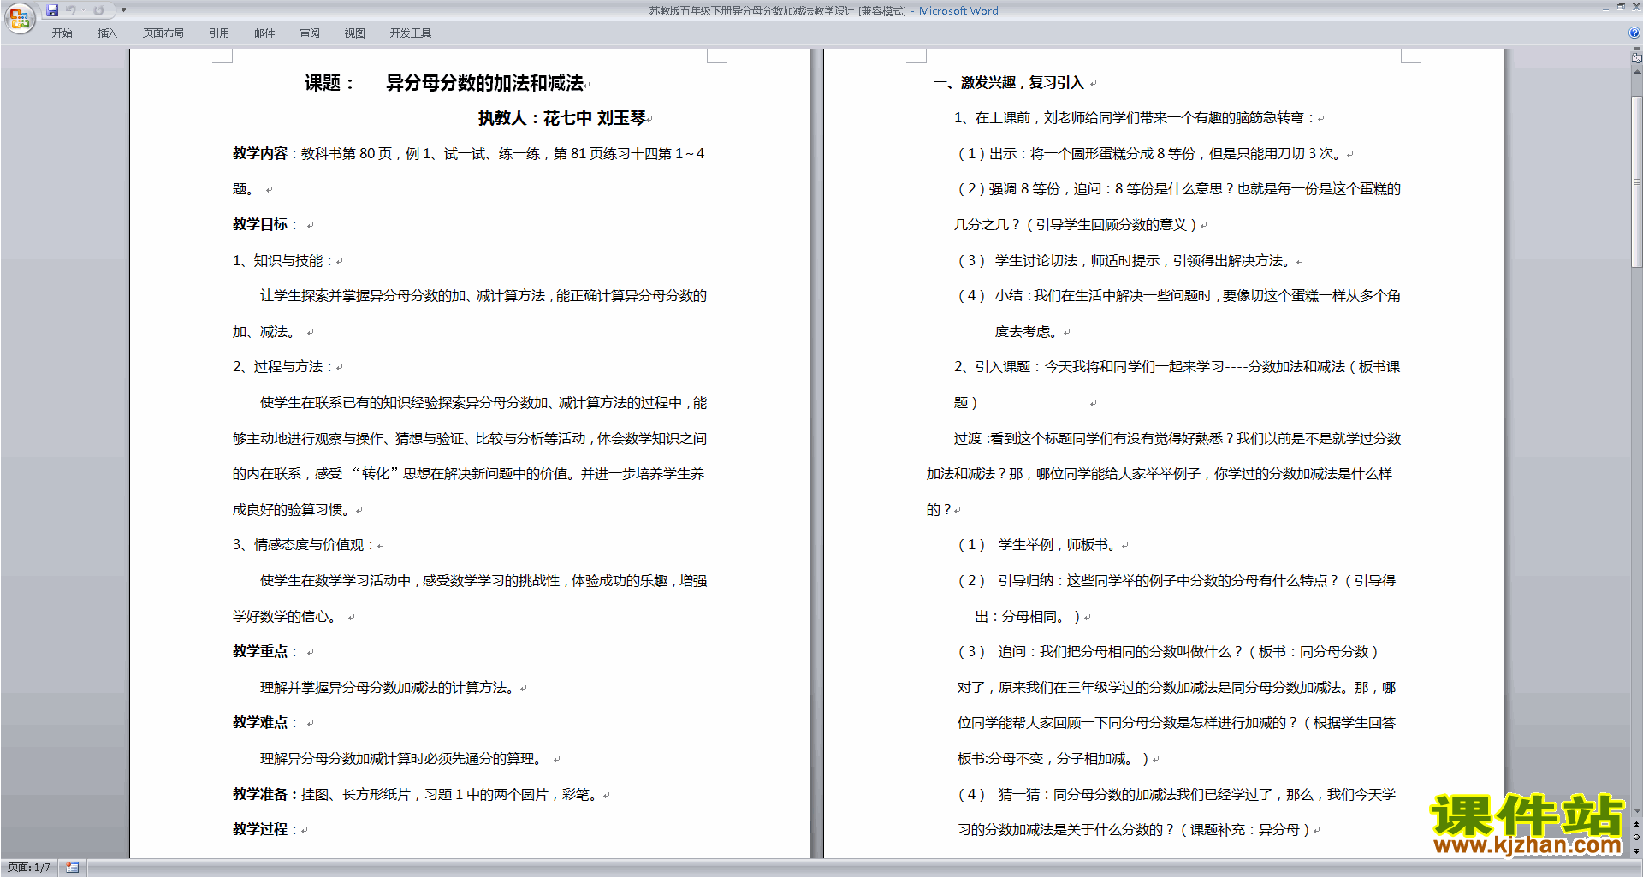This screenshot has height=877, width=1643.
Task: Click the bold heading 教学难点：
Action: tap(266, 722)
